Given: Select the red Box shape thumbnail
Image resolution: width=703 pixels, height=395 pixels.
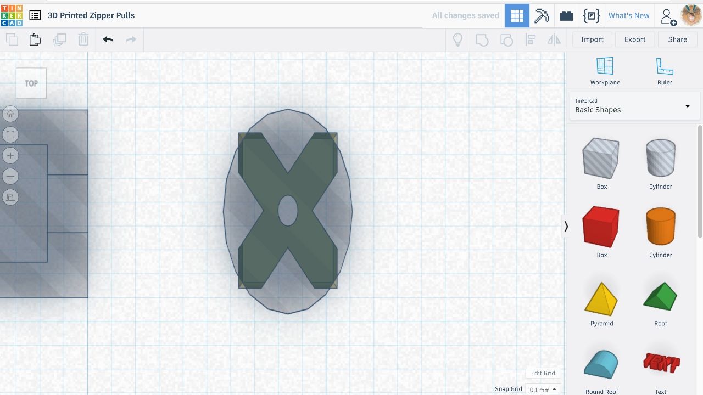Looking at the screenshot, I should [601, 226].
